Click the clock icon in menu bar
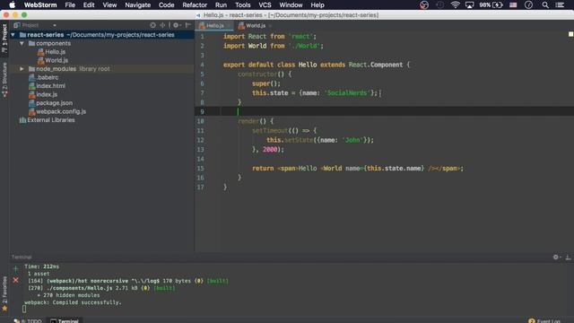The width and height of the screenshot is (574, 323). pos(528,4)
